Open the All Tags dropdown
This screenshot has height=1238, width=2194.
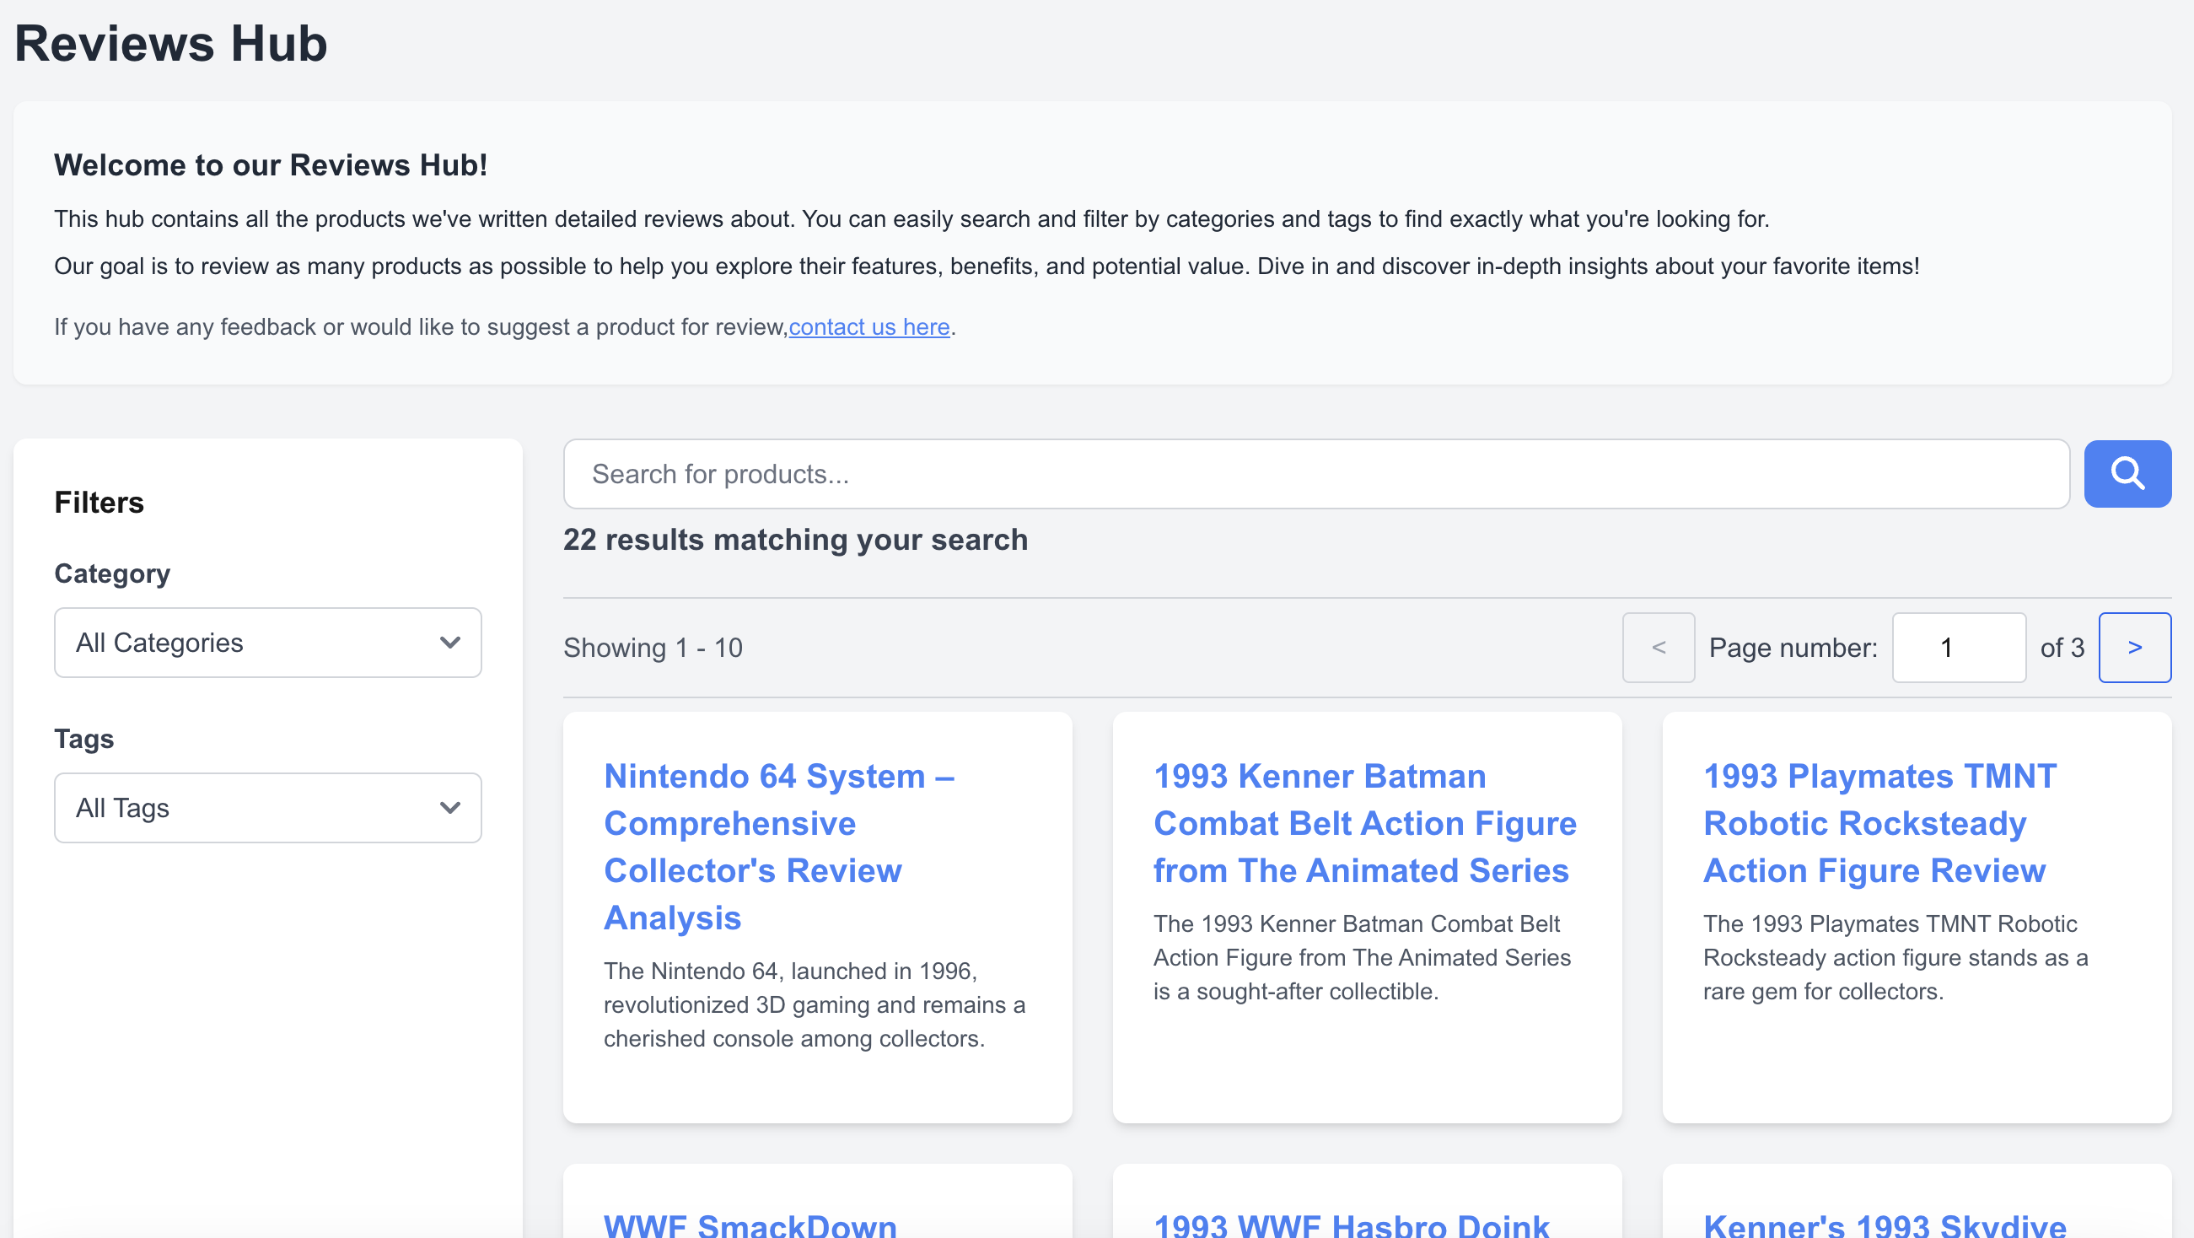pos(267,808)
